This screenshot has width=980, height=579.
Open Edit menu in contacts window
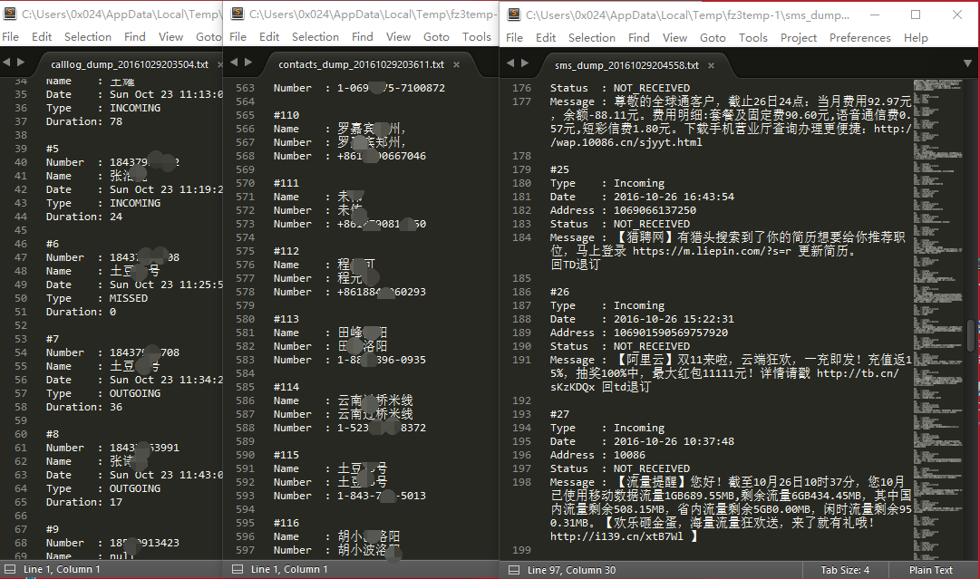pyautogui.click(x=269, y=37)
